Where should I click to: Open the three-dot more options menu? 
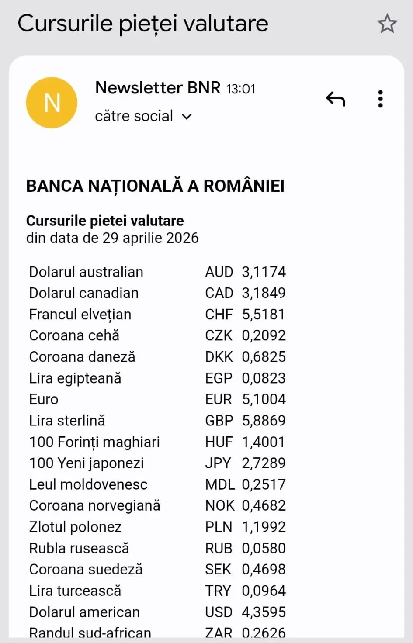click(381, 99)
